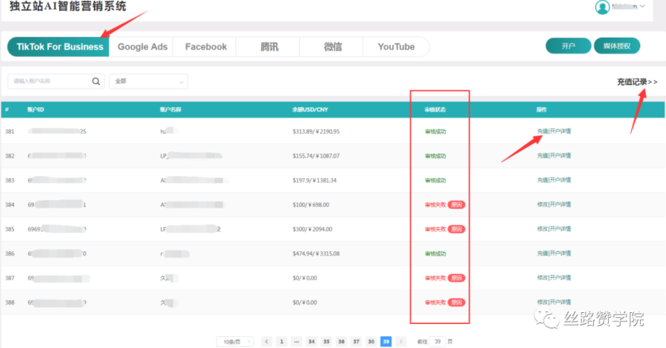
Task: Select the 微信 tab
Action: 332,47
